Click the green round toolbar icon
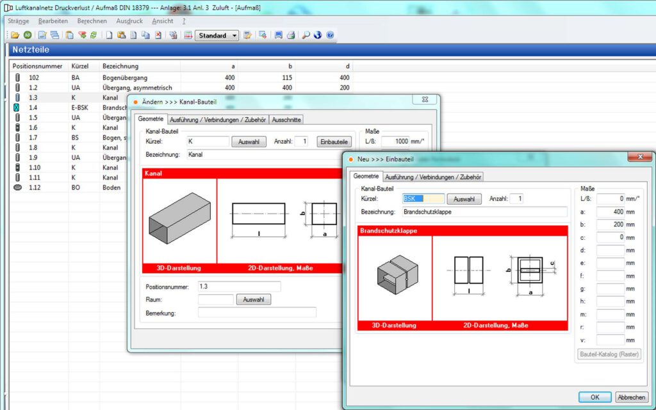The height and width of the screenshot is (410, 656). click(27, 35)
